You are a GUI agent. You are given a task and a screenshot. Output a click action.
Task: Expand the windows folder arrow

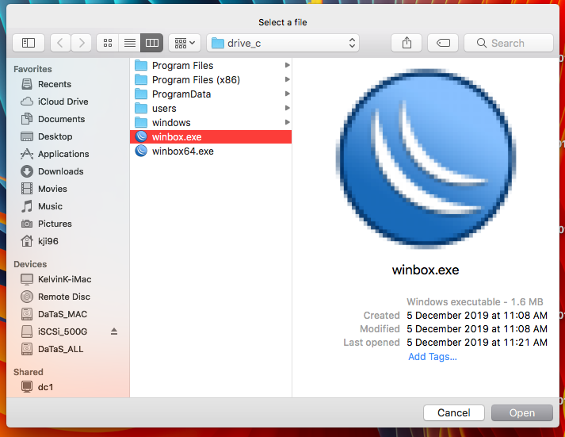287,122
